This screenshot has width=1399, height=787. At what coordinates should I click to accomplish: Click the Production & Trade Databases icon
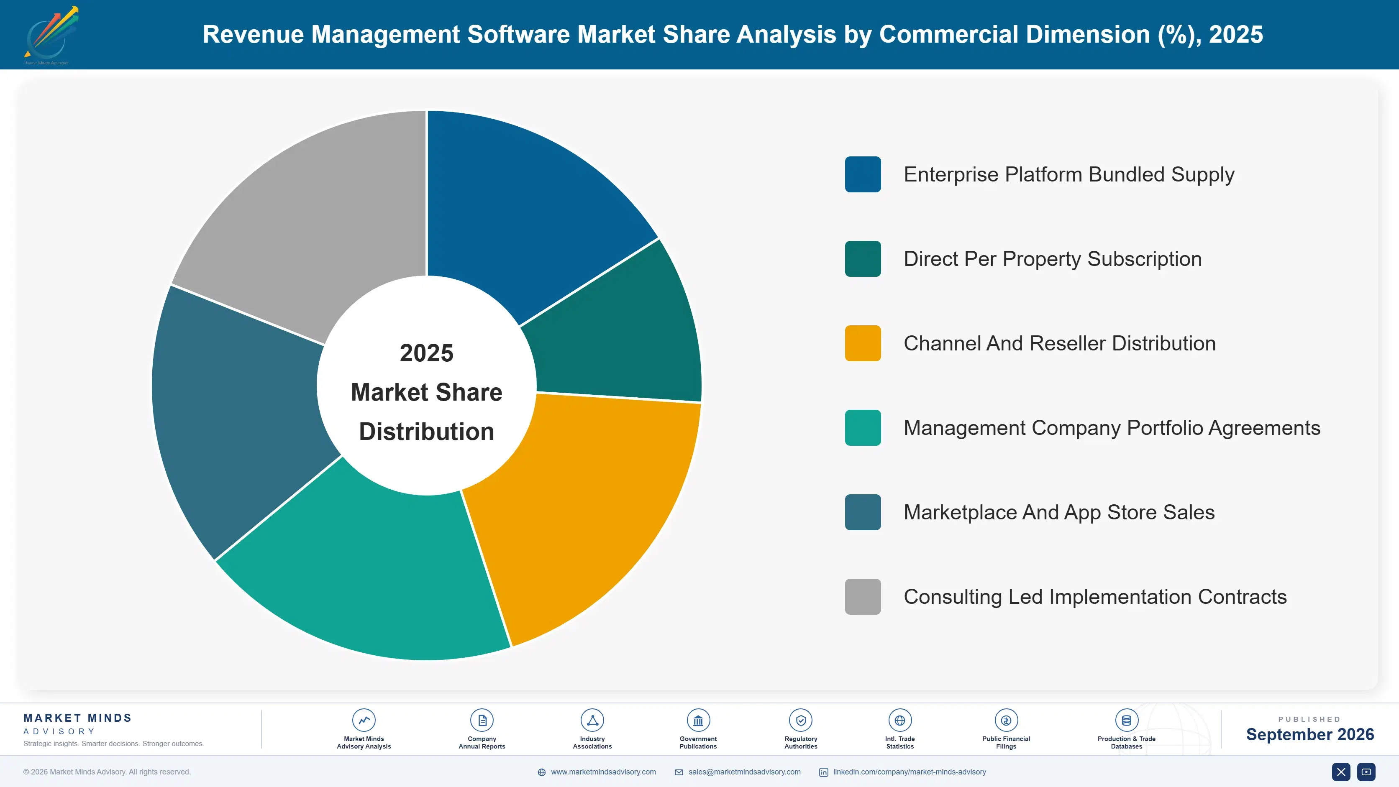coord(1126,720)
